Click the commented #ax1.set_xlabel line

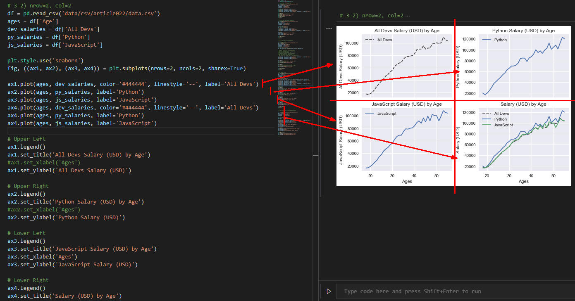pos(44,162)
